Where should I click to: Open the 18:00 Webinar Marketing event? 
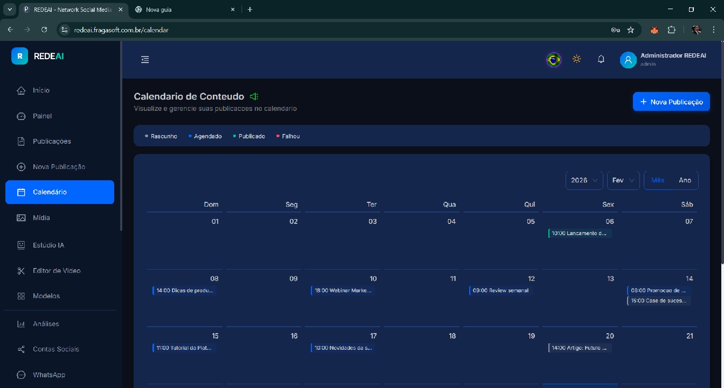[x=343, y=291]
